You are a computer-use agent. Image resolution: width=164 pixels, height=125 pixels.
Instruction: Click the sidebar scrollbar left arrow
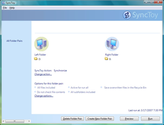pos(3,121)
